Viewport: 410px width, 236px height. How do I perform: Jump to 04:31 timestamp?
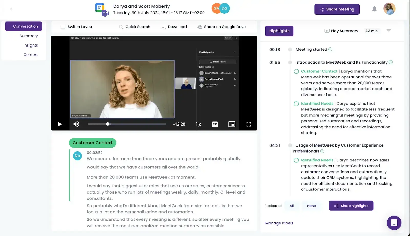(x=275, y=145)
